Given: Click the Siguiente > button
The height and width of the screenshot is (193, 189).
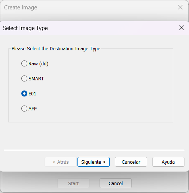Looking at the screenshot, I should coord(94,162).
